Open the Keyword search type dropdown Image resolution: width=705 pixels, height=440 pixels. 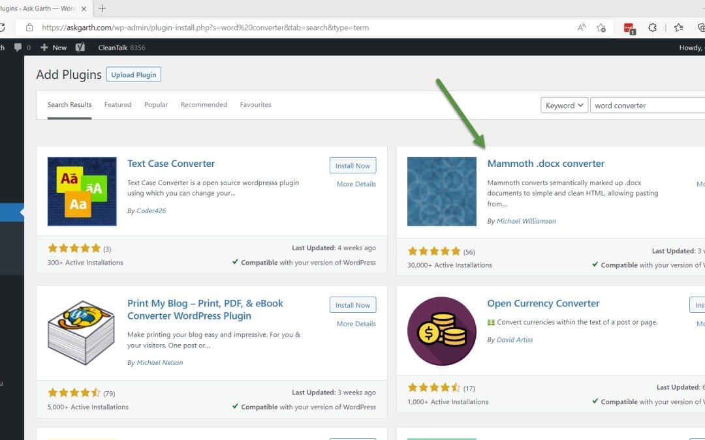(564, 105)
